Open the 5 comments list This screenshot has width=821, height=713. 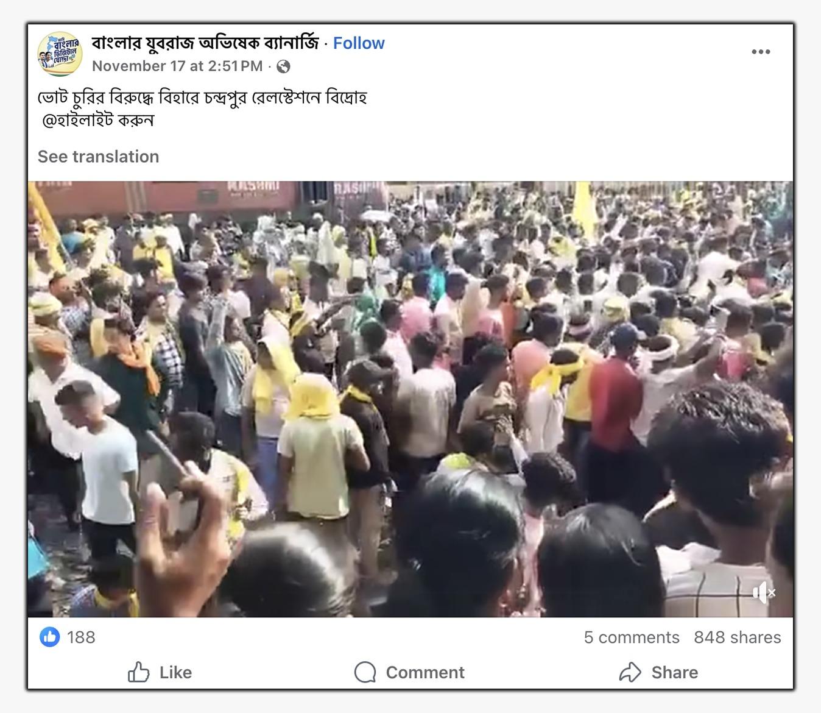(x=632, y=637)
